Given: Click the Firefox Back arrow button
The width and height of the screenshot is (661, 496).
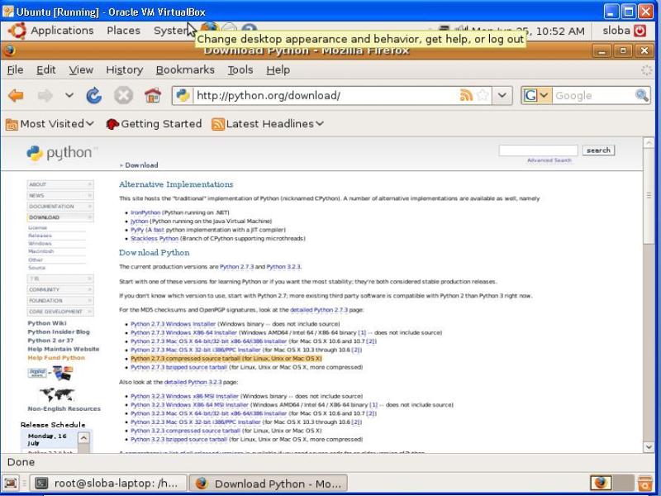Looking at the screenshot, I should [x=16, y=96].
